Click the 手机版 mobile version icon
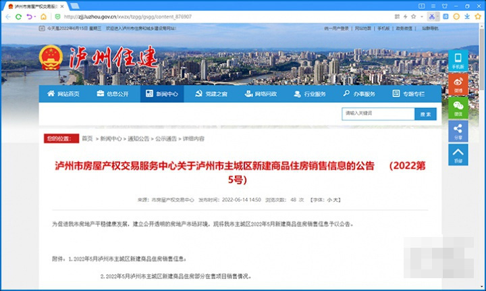 click(x=458, y=60)
